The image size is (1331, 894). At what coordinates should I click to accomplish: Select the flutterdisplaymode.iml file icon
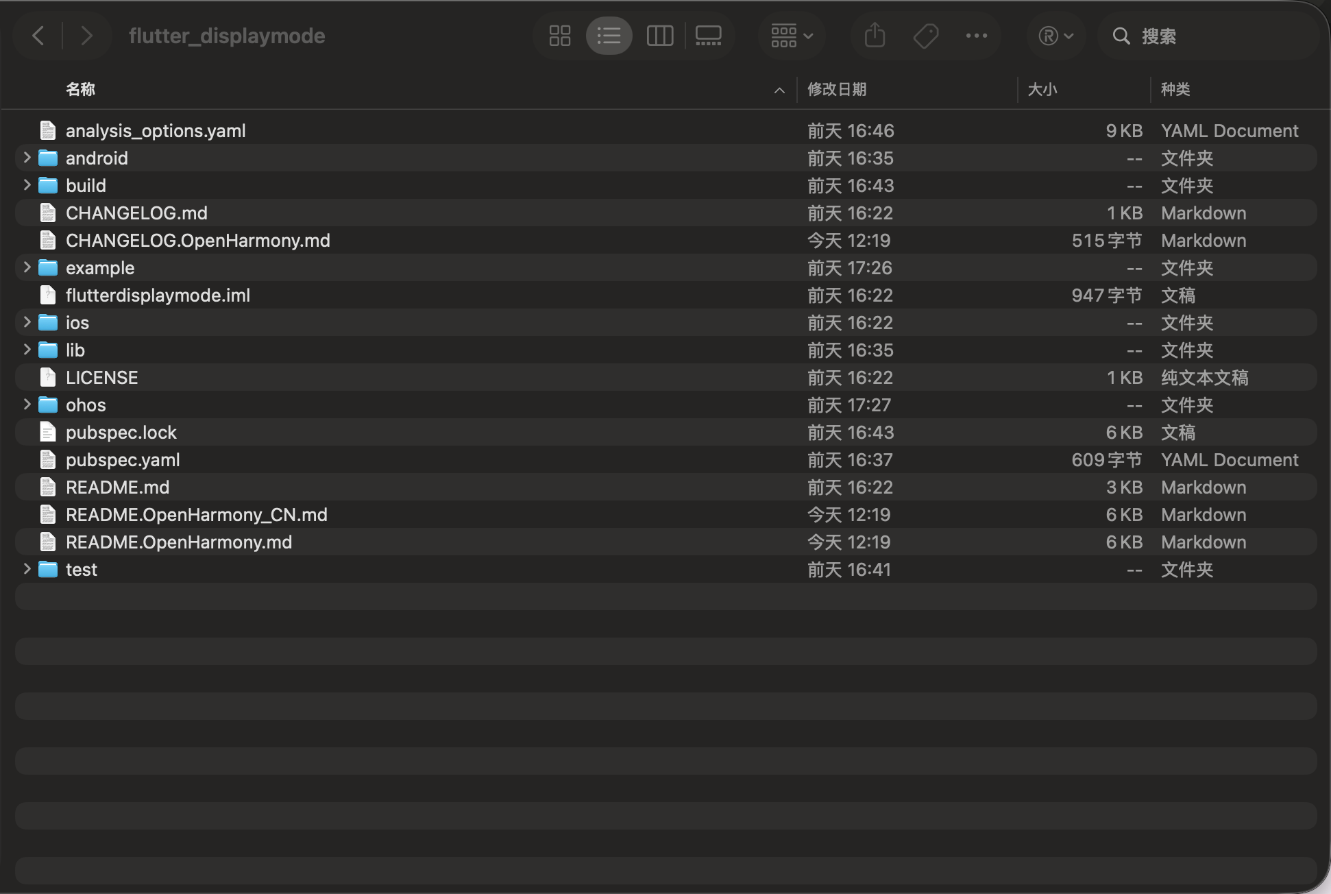click(48, 295)
